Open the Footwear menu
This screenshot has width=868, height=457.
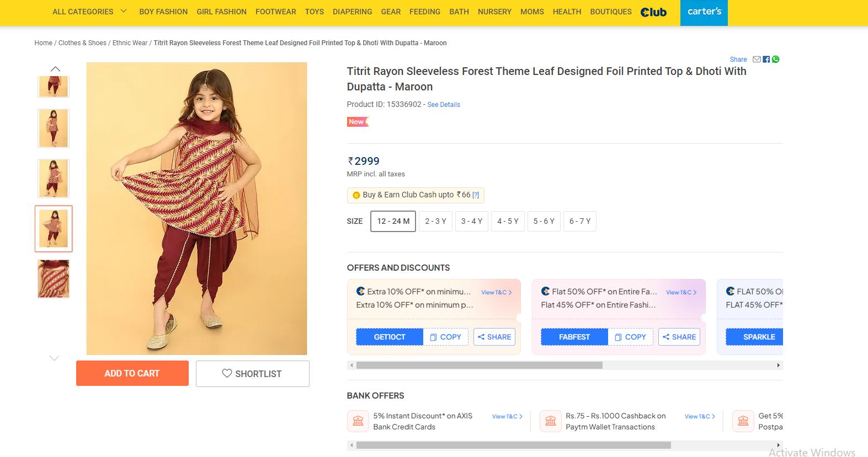275,12
